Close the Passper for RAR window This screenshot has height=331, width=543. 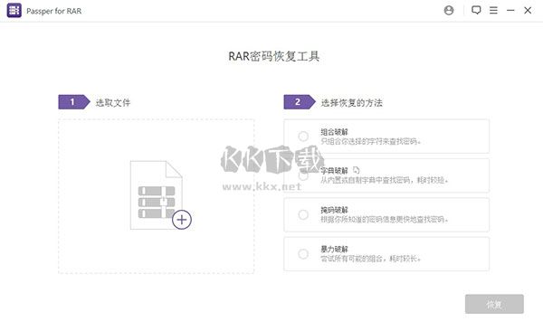(528, 10)
